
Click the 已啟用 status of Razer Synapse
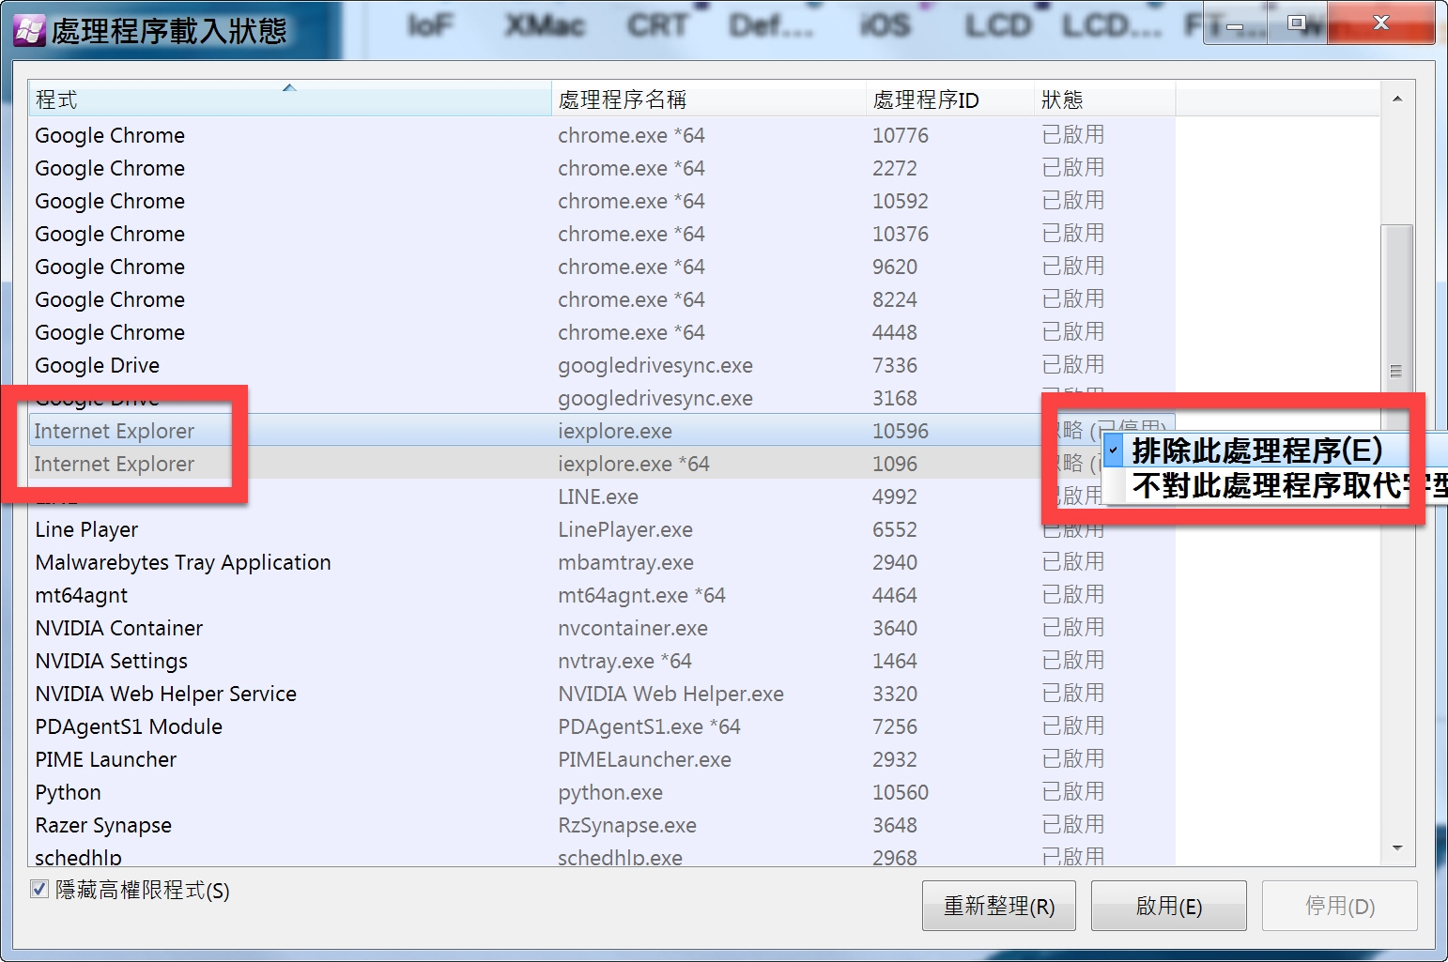(1073, 825)
